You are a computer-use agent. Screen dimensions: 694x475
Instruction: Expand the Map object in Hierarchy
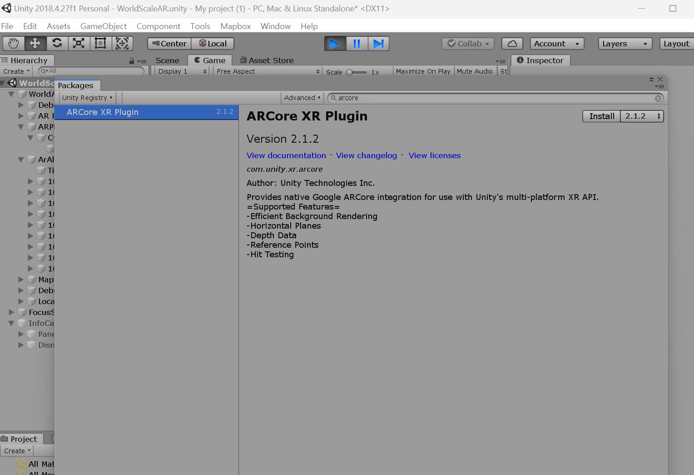21,280
